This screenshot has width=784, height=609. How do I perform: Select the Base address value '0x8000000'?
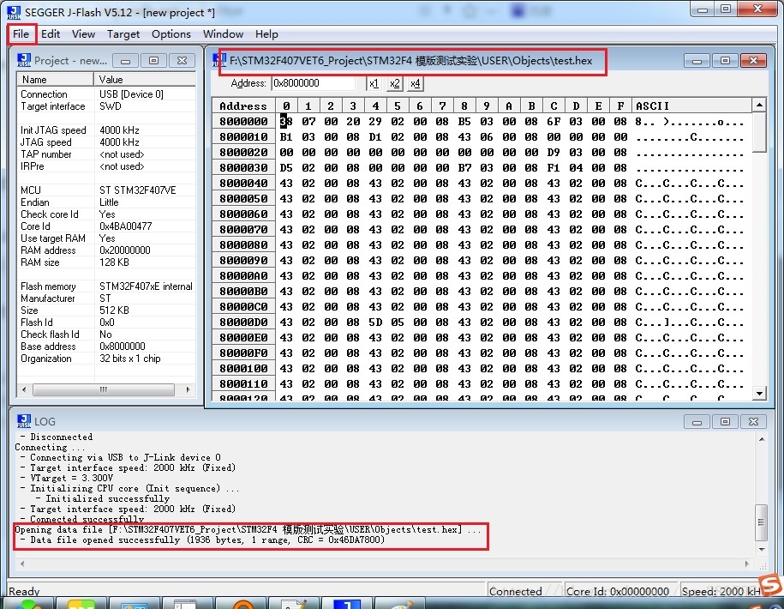click(x=122, y=347)
